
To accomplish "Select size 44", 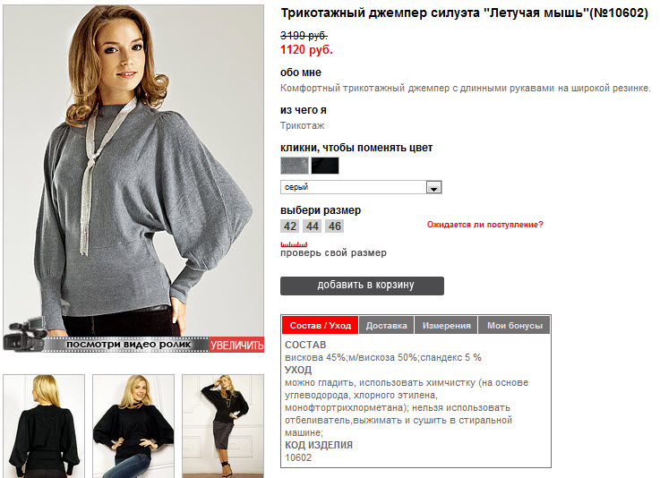I will coord(312,226).
